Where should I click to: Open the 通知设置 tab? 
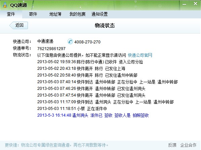(x=99, y=14)
